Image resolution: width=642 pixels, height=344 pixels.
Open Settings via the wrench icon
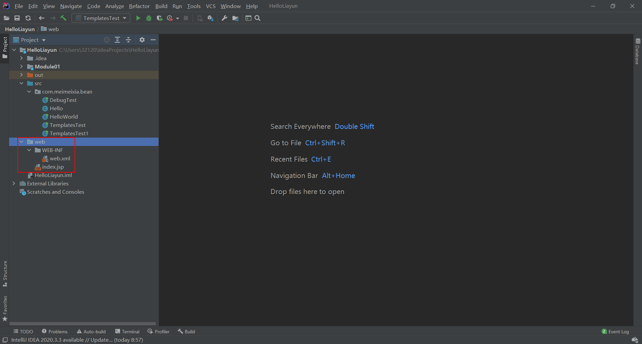point(224,18)
